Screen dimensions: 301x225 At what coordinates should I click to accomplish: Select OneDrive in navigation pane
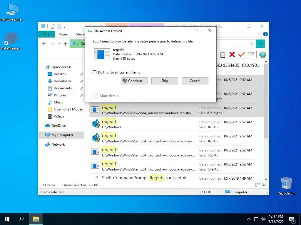[x=56, y=126]
